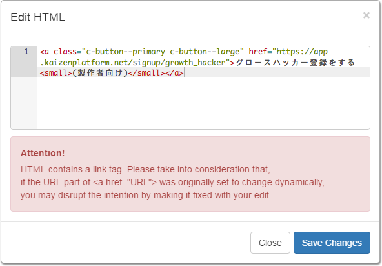Click the c-button--large class value
Image resolution: width=382 pixels, height=266 pixels.
click(x=205, y=52)
